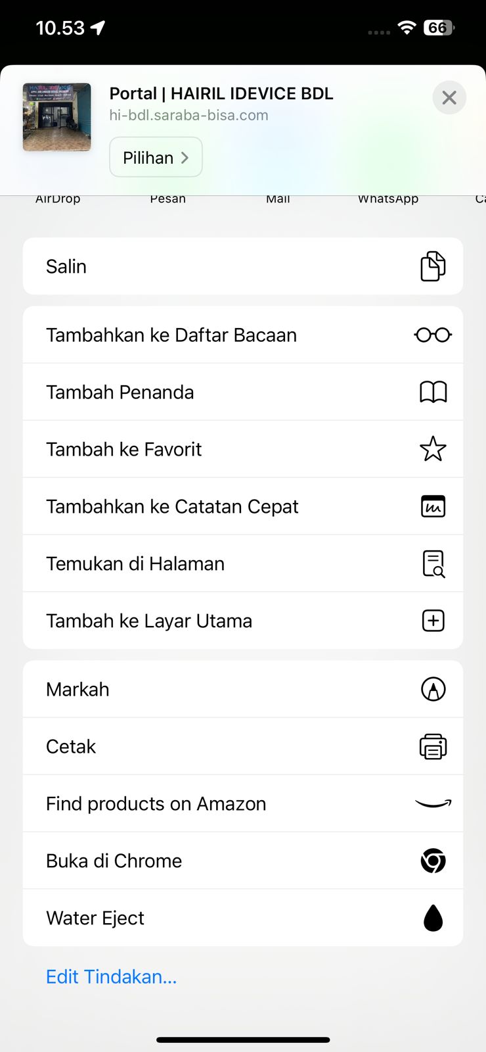Tap the Amazon smile arrow icon
Screen dimensions: 486x1052
click(x=433, y=803)
